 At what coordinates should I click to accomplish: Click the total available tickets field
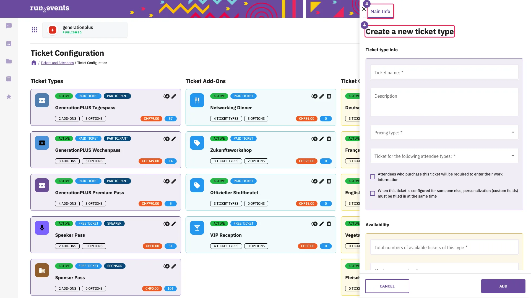coord(444,247)
